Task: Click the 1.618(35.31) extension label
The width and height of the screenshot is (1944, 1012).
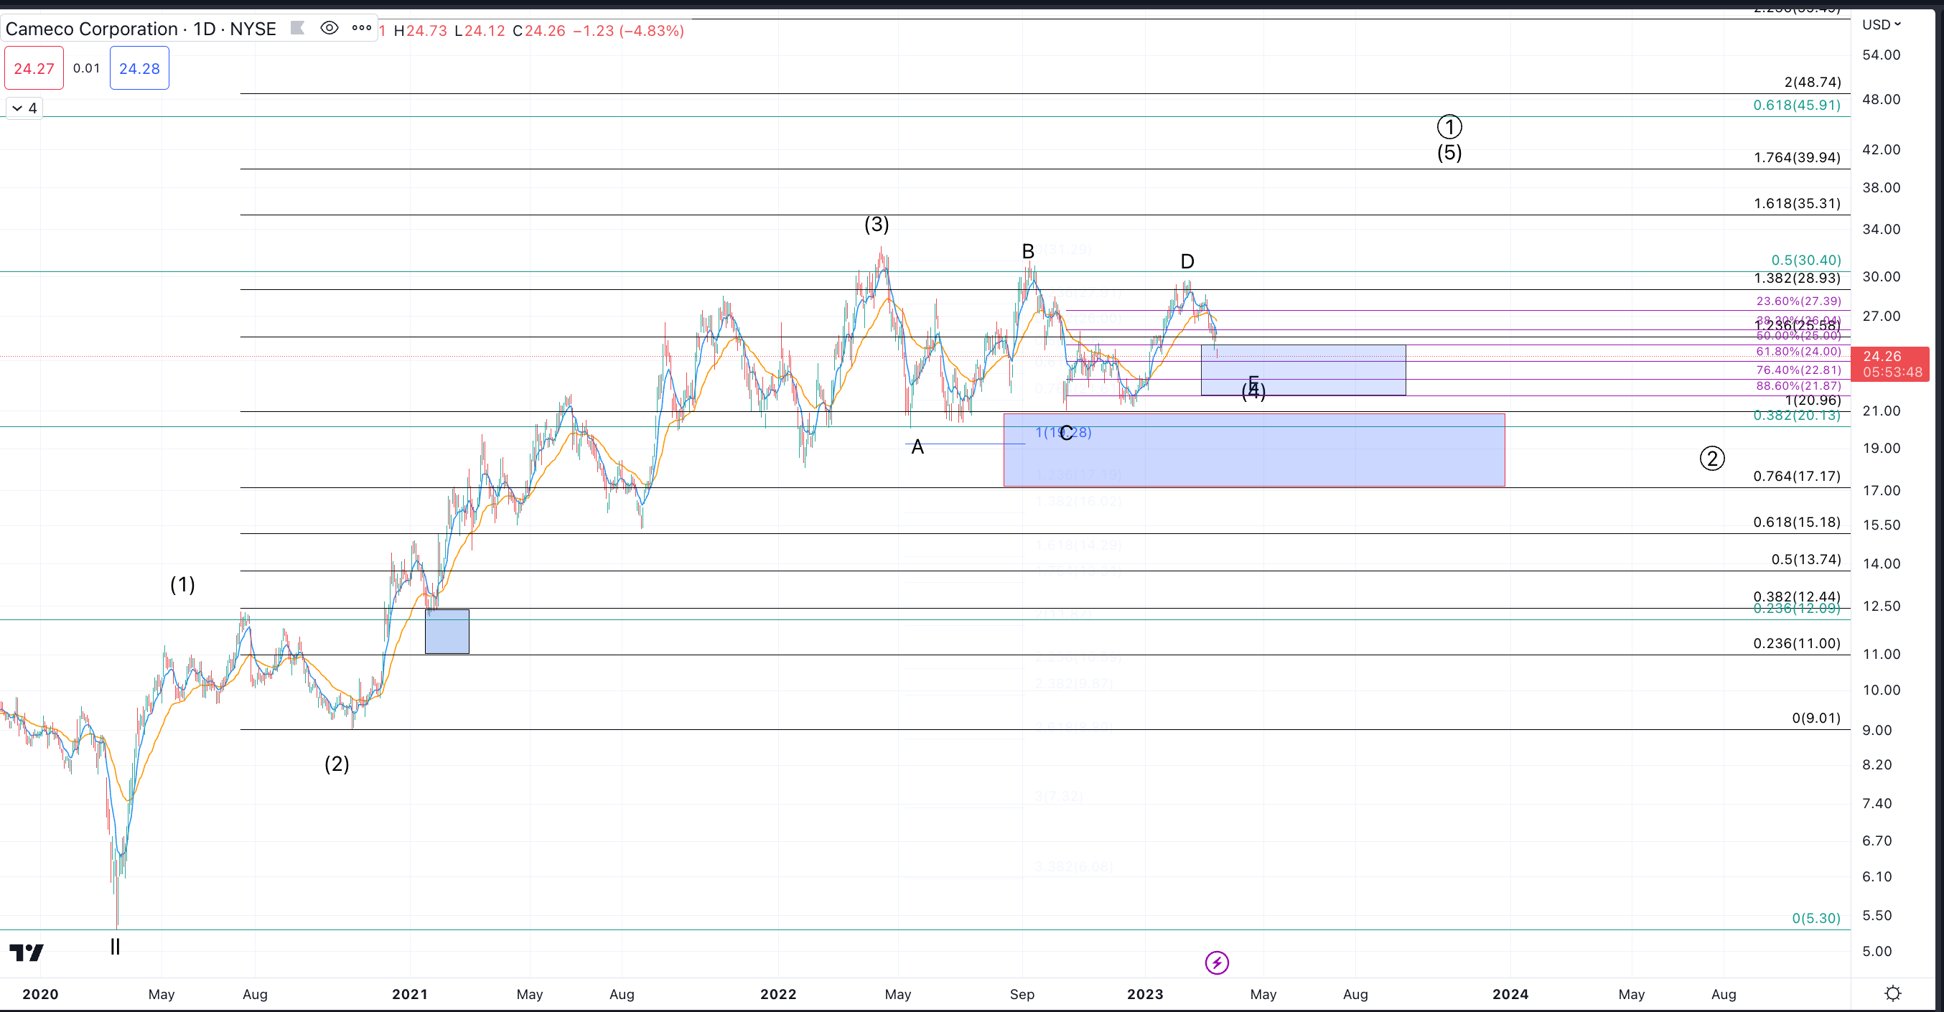Action: pos(1796,204)
